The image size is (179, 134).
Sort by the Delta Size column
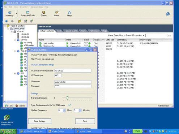point(110,40)
